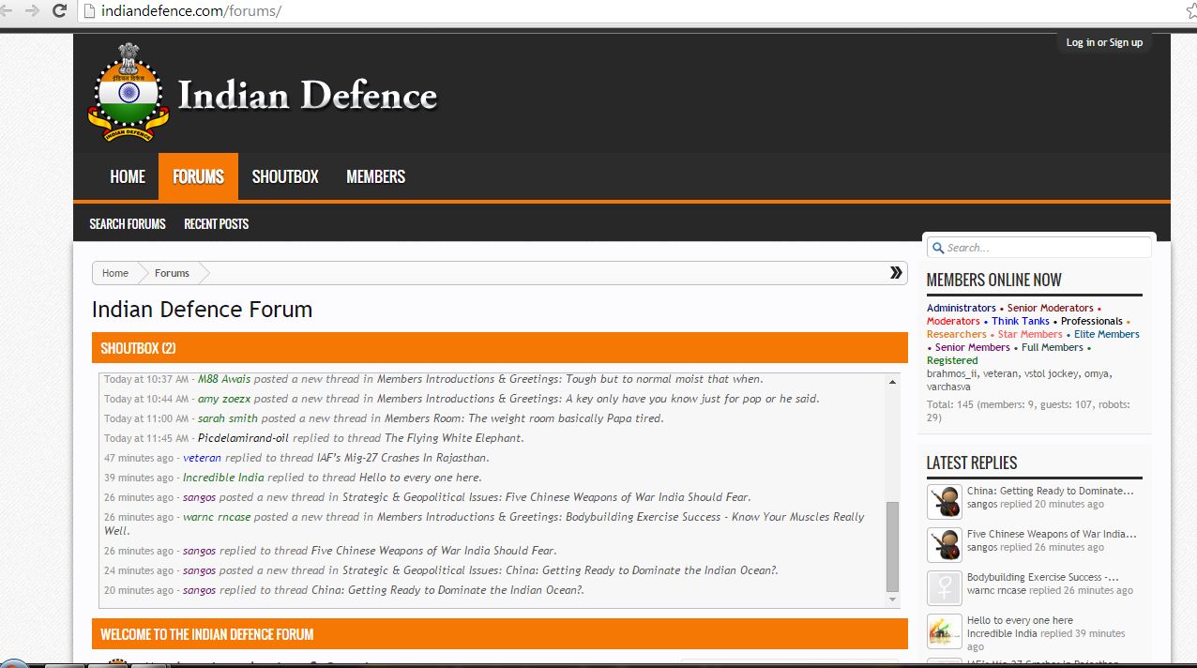Viewport: 1197px width, 668px height.
Task: Click the Professionals group link
Action: pyautogui.click(x=1092, y=321)
